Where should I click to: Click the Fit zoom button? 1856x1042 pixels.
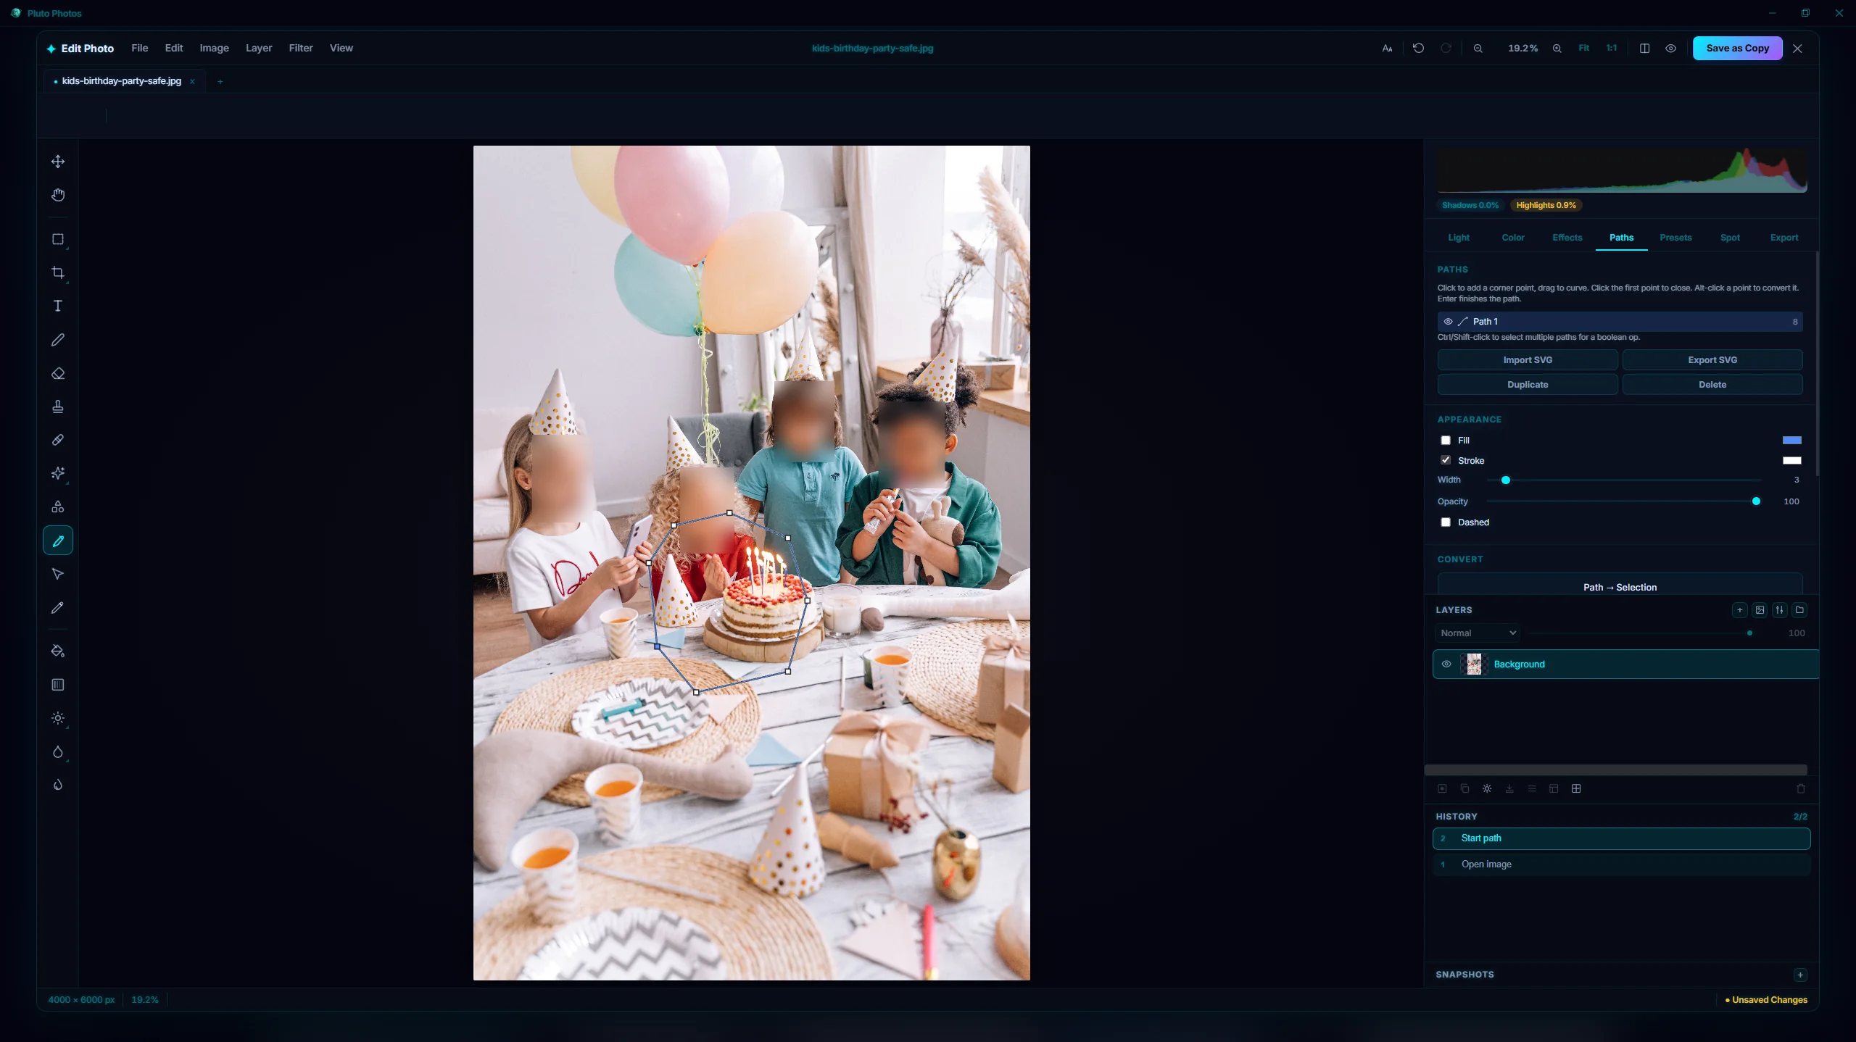click(x=1584, y=48)
